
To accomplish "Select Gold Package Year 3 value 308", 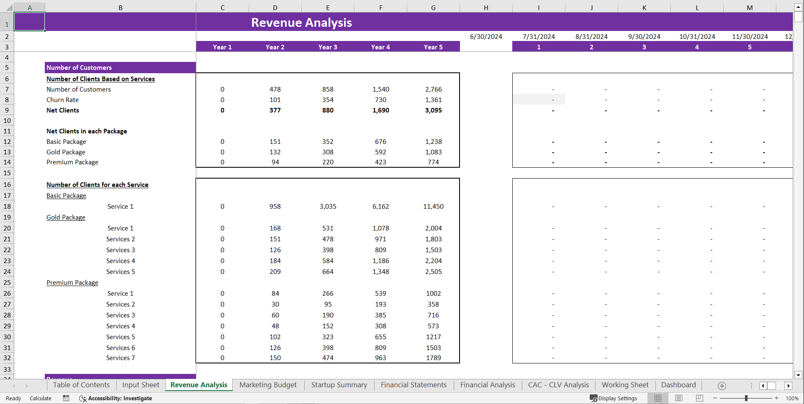I will [x=328, y=152].
